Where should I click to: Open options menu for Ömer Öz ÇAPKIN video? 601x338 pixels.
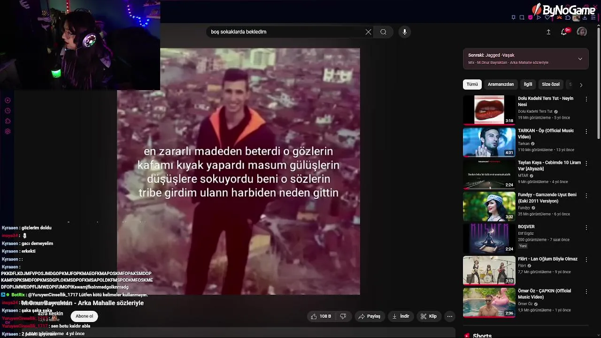586,292
